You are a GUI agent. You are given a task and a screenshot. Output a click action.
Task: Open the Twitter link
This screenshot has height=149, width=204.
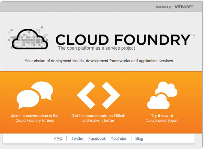click(x=77, y=138)
